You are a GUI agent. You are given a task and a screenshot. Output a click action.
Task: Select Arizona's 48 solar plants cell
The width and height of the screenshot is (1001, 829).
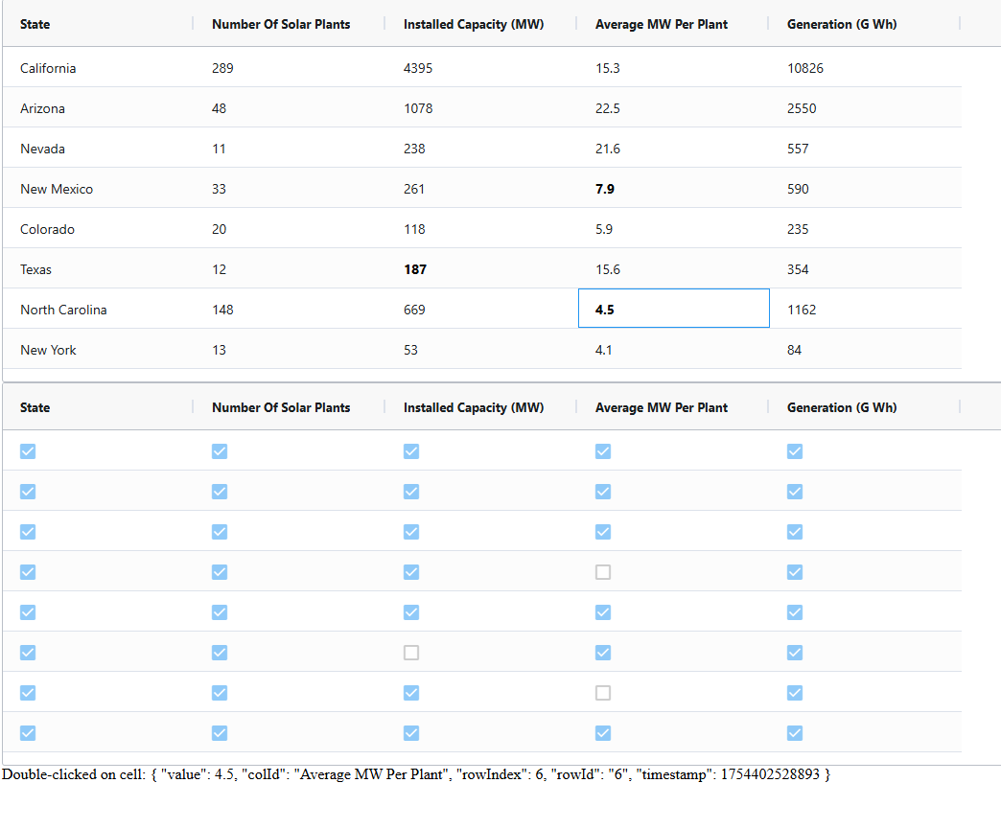pyautogui.click(x=220, y=108)
